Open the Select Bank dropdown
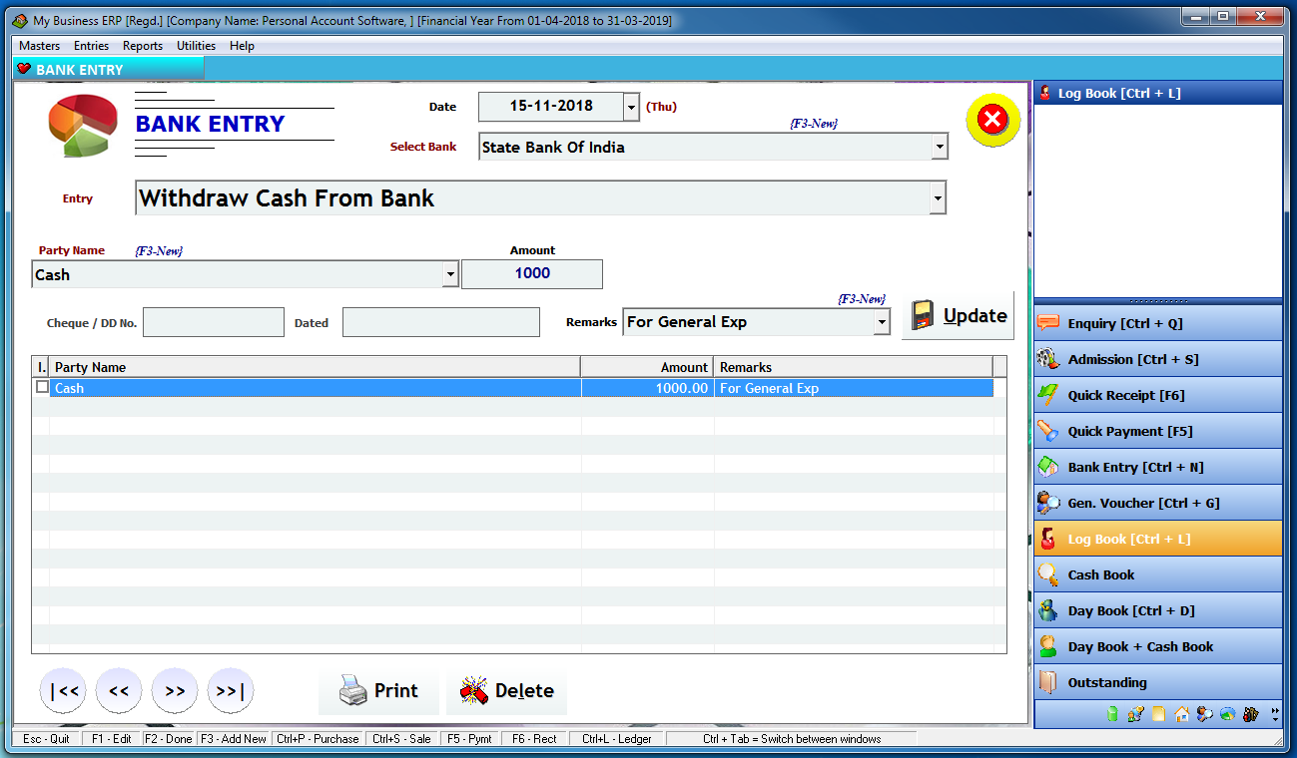This screenshot has height=758, width=1297. tap(939, 146)
